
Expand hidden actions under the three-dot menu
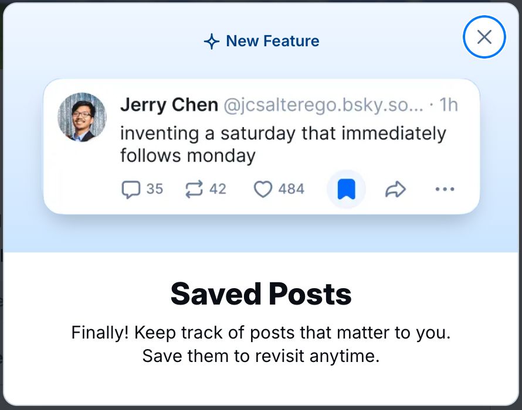pos(445,189)
